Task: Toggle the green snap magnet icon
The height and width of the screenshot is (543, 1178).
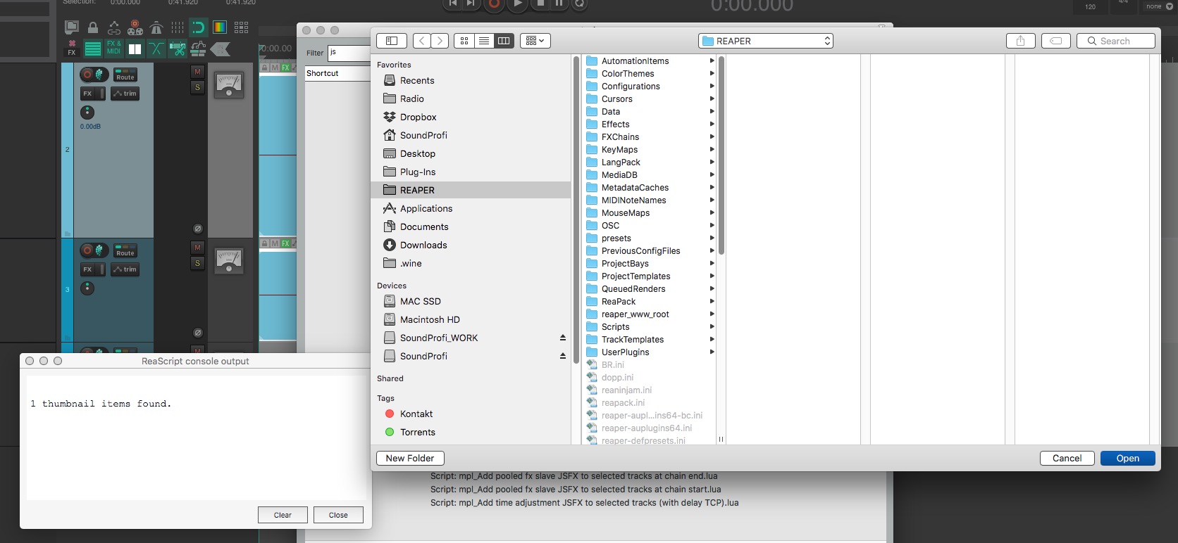Action: (x=198, y=27)
